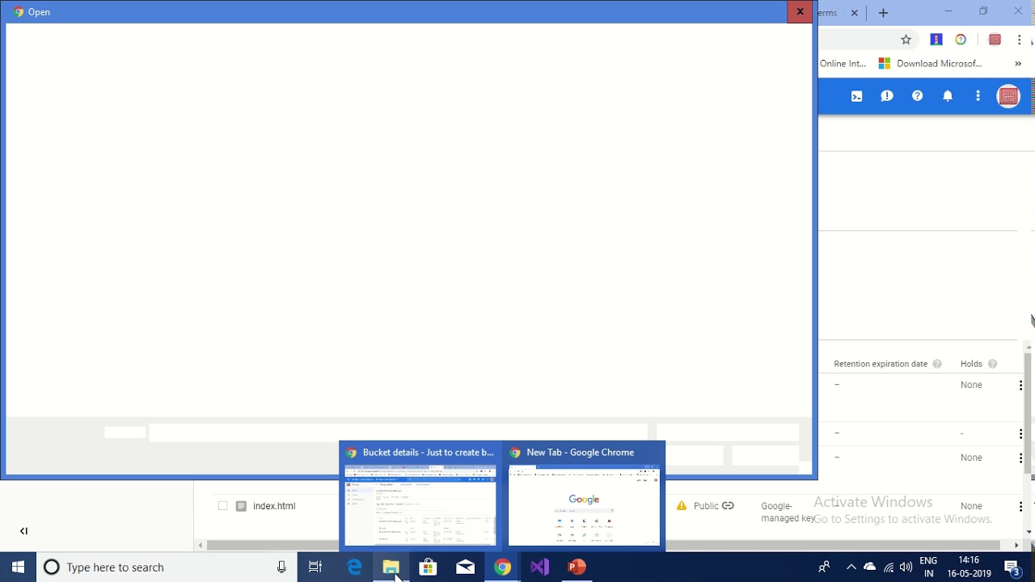Open the Chrome profile avatar in toolbar
1035x582 pixels.
click(995, 40)
